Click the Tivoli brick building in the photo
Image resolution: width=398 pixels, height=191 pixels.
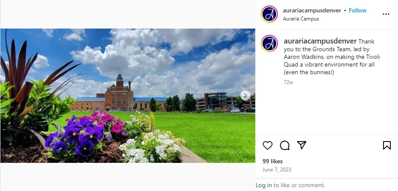[x=119, y=95]
